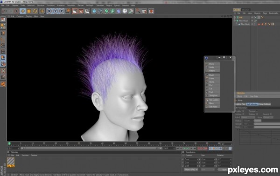Screen dimensions: 280x176
Task: Click the Undo arrow icon
Action: point(4,11)
